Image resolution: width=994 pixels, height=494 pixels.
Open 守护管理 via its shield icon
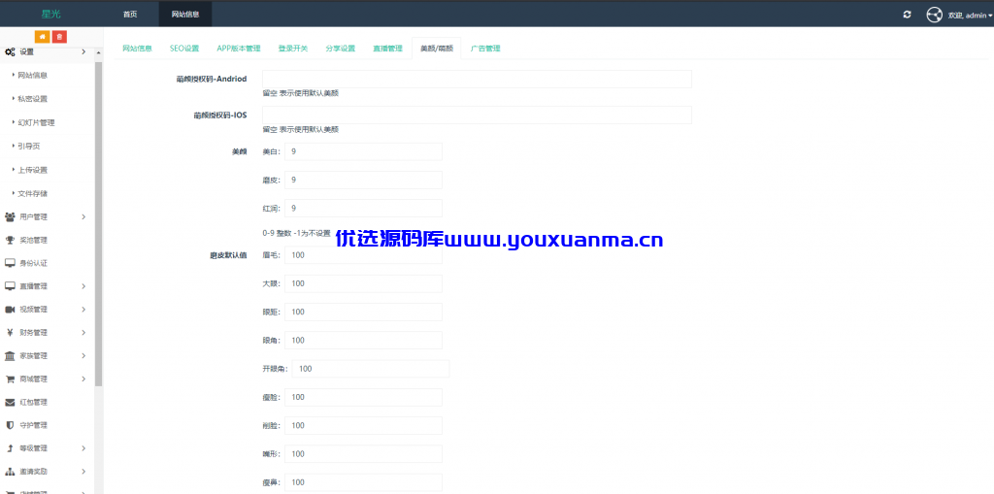[x=10, y=425]
